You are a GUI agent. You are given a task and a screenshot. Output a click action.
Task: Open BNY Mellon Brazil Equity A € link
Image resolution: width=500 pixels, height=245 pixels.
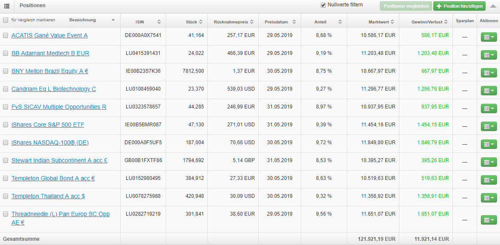click(50, 71)
